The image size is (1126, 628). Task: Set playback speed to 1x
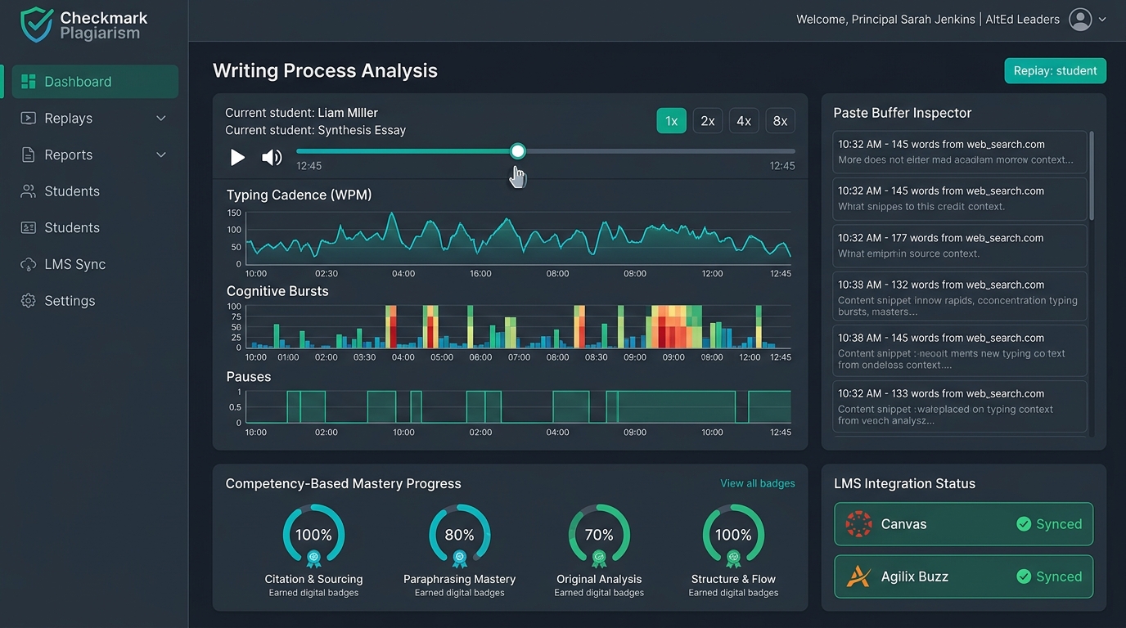(671, 121)
